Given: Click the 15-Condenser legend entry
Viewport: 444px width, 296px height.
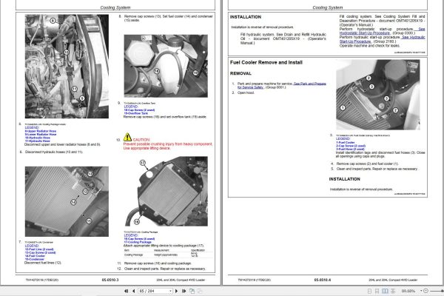Looking at the screenshot, I should pyautogui.click(x=35, y=259).
